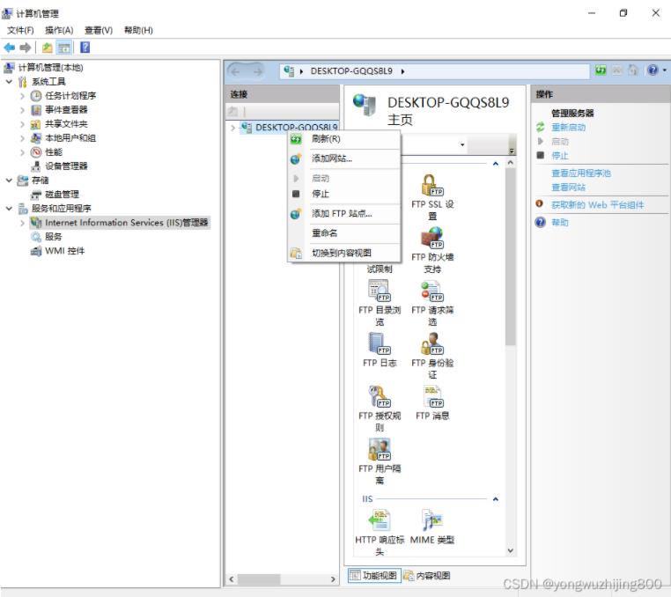This screenshot has height=597, width=671.
Task: Click the feature list vertical scrollbar
Action: point(510,257)
